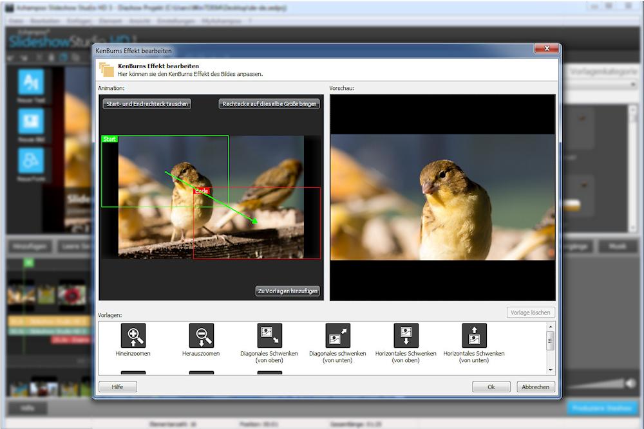Select the Herauszoomen template icon

point(201,336)
